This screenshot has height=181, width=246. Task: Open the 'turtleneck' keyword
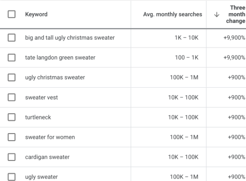coord(38,117)
